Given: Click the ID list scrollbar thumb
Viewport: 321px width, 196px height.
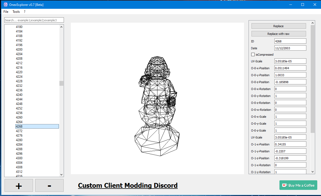Looking at the screenshot, I should click(x=62, y=83).
